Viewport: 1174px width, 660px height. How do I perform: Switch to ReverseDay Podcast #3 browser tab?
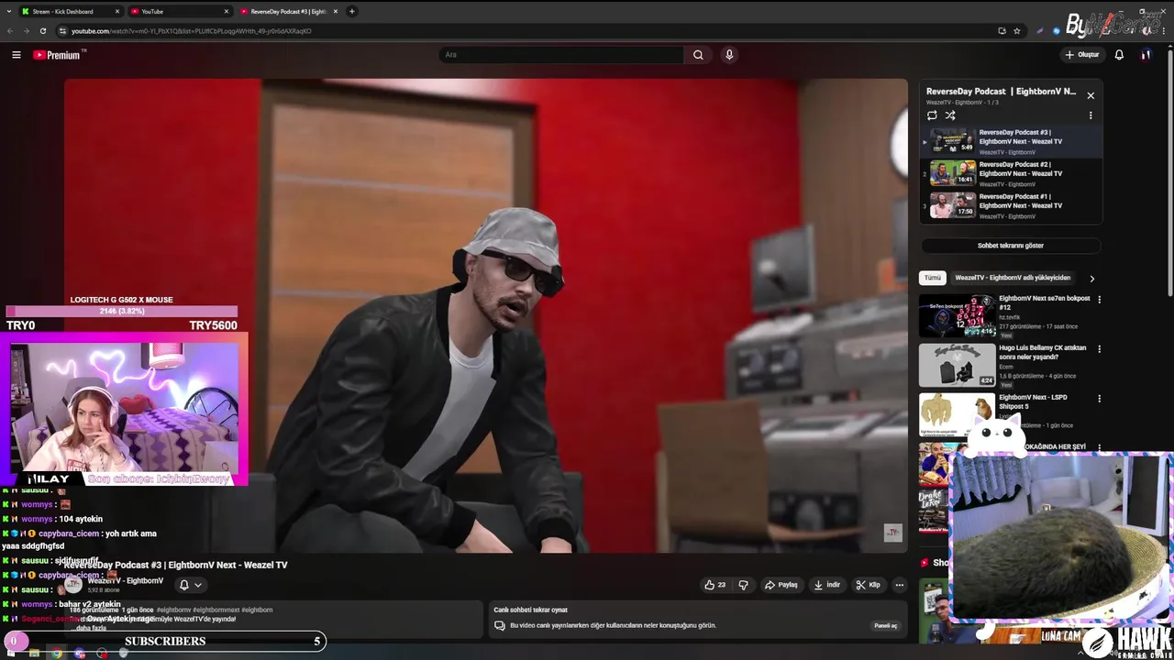289,11
